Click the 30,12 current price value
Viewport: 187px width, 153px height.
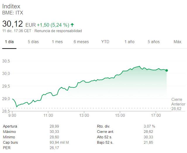pos(13,24)
